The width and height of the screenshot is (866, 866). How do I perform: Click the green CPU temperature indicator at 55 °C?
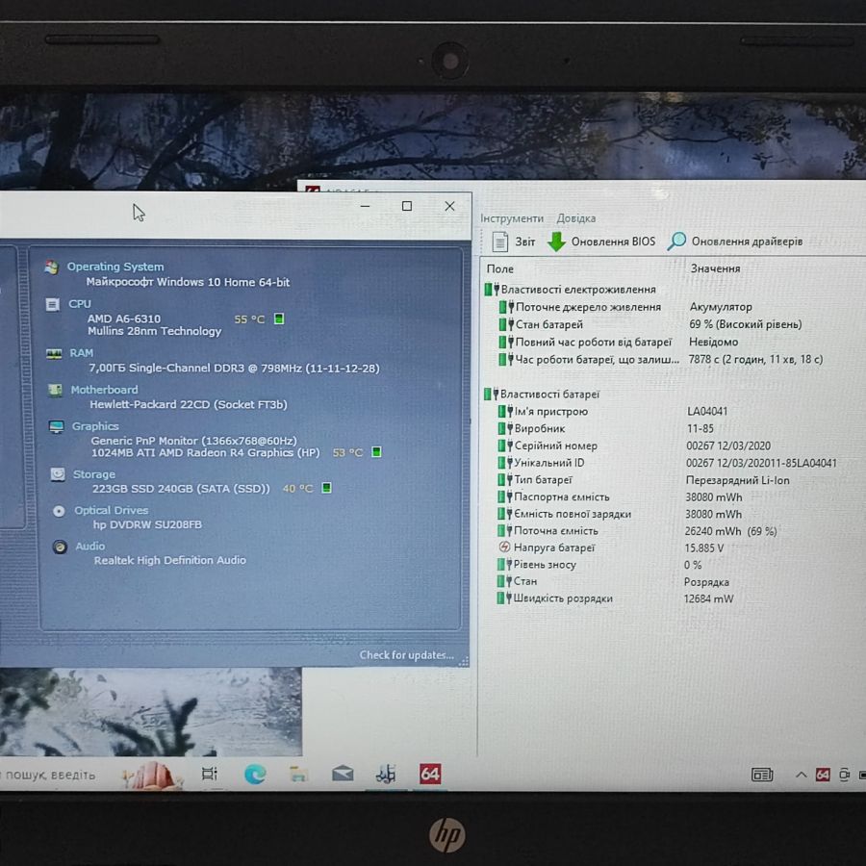pos(279,318)
